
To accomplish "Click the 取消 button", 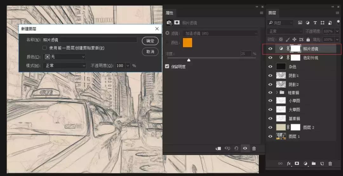I will pos(150,52).
